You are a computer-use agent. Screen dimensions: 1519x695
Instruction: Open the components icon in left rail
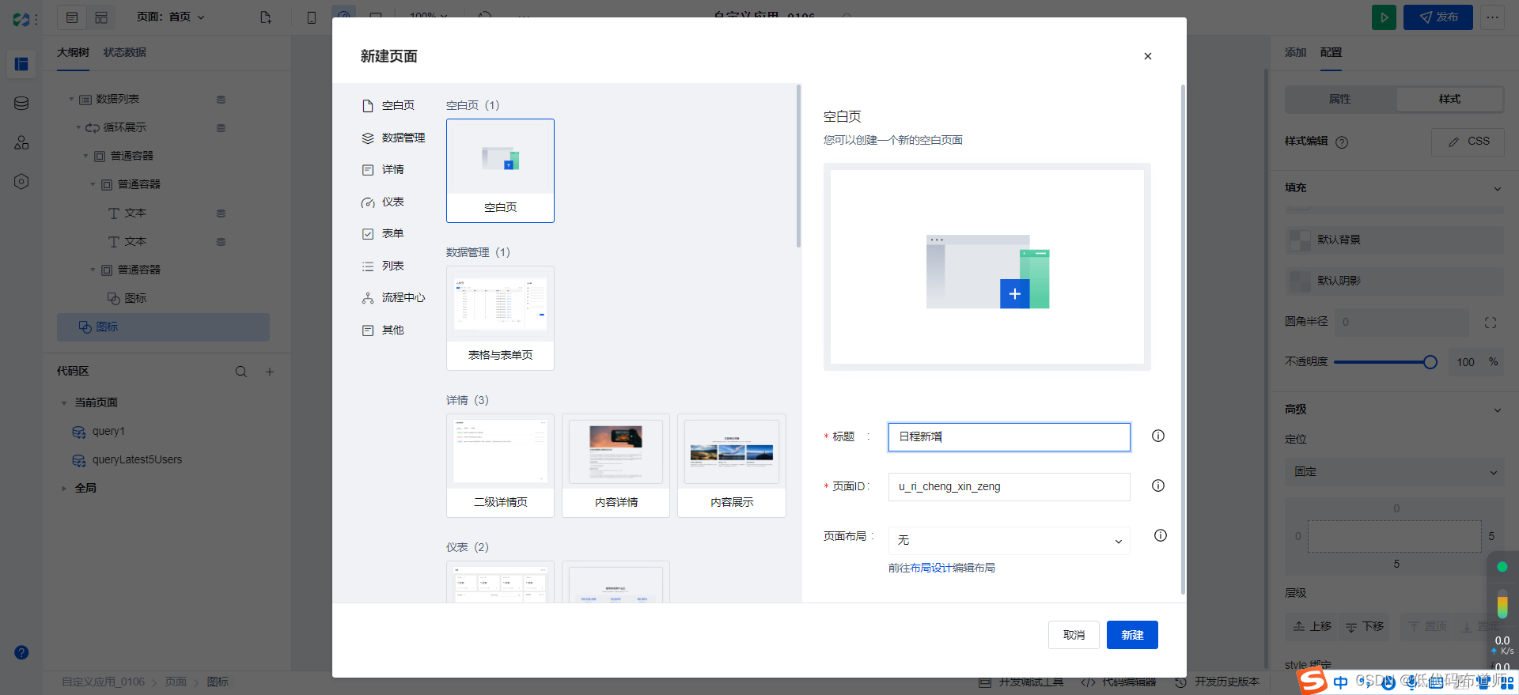(21, 142)
